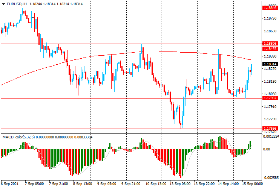
Task: Select the 1.18270 price axis value
Action: pyautogui.click(x=270, y=69)
